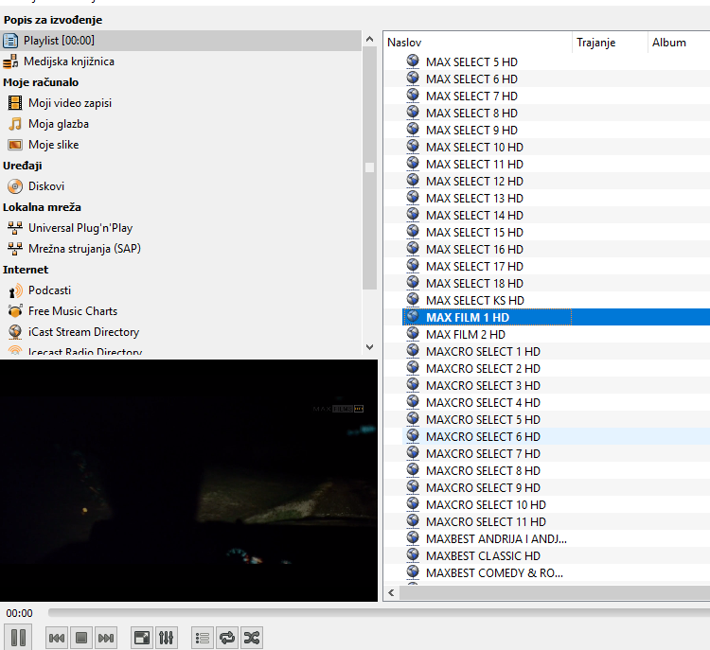Stop playback with the stop button
Viewport: 710px width, 650px height.
(x=81, y=638)
